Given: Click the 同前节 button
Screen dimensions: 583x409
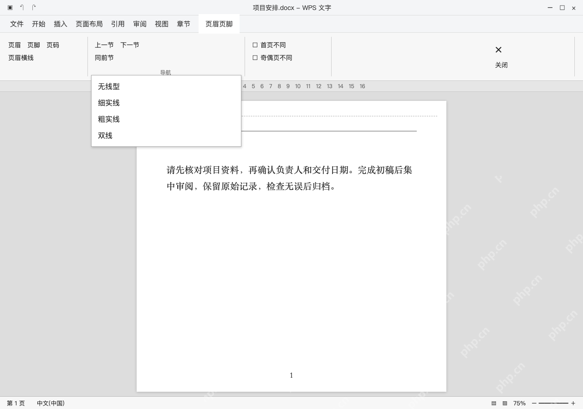Looking at the screenshot, I should (x=104, y=58).
